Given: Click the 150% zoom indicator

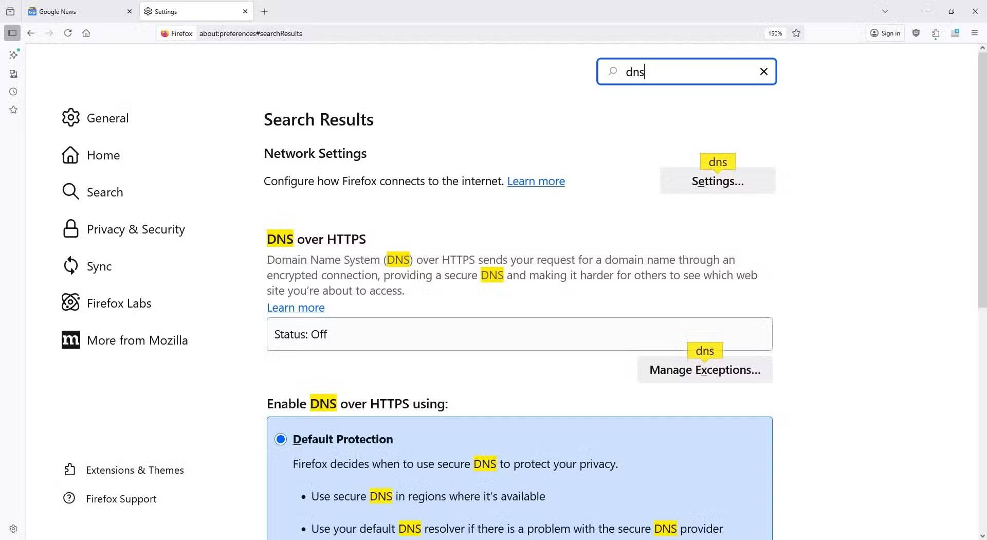Looking at the screenshot, I should 775,33.
